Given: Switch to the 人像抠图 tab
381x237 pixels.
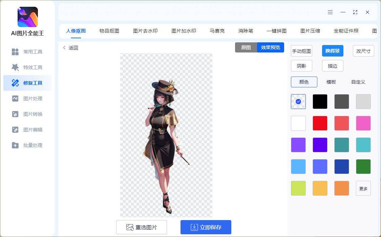Looking at the screenshot, I should coord(76,31).
